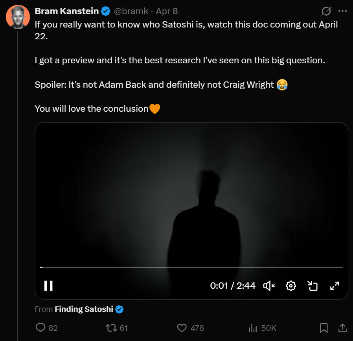353x341 pixels.
Task: Visit Finding Satoshi source account
Action: 84,309
